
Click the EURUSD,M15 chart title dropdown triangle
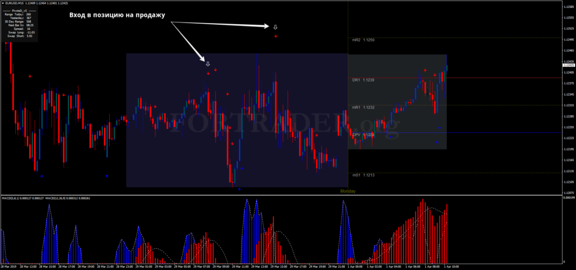[x=2, y=4]
